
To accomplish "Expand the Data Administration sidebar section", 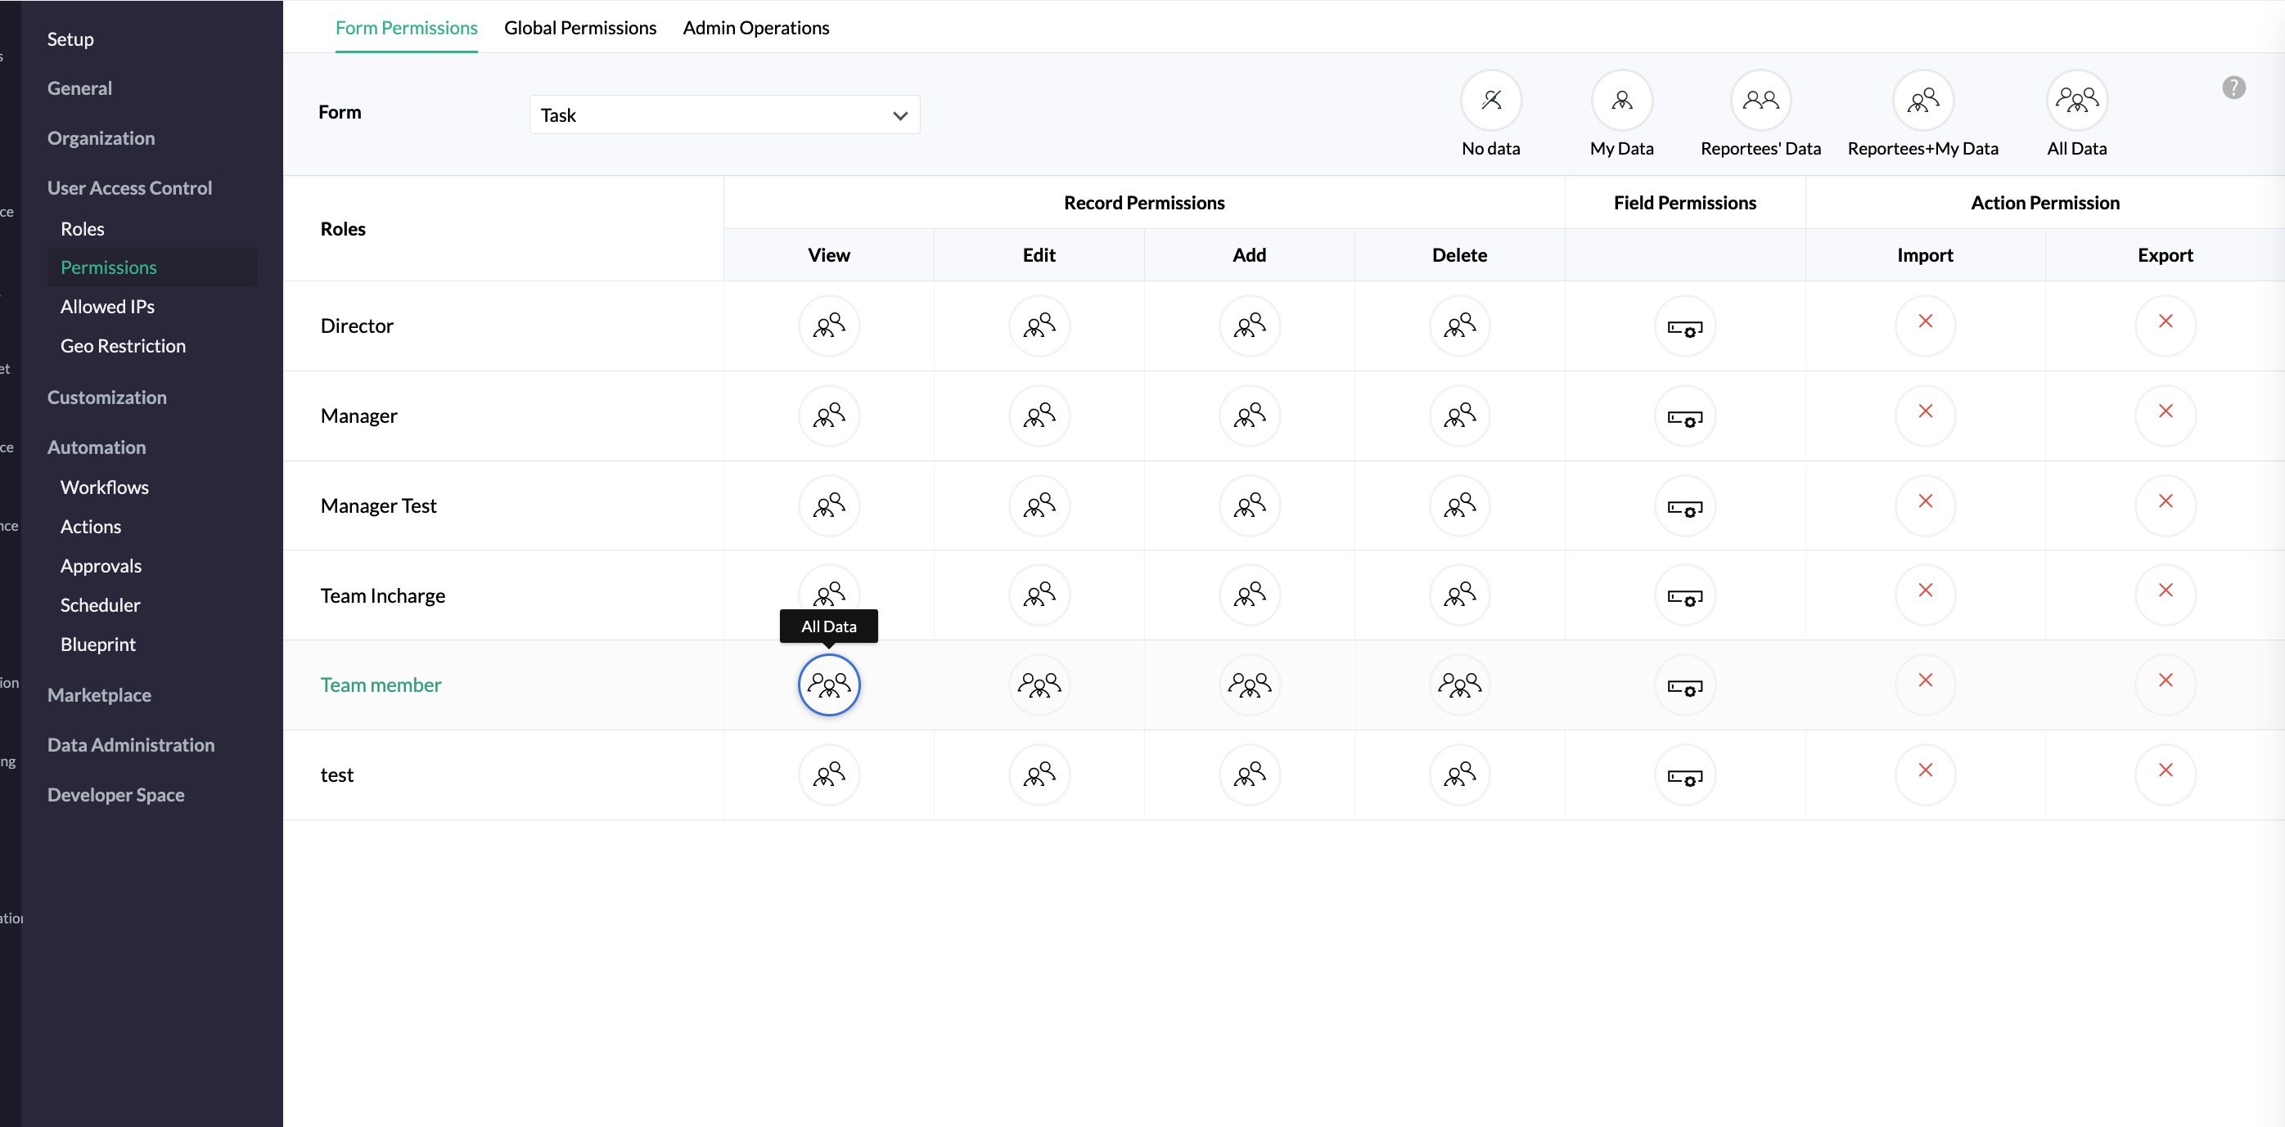I will click(x=130, y=745).
